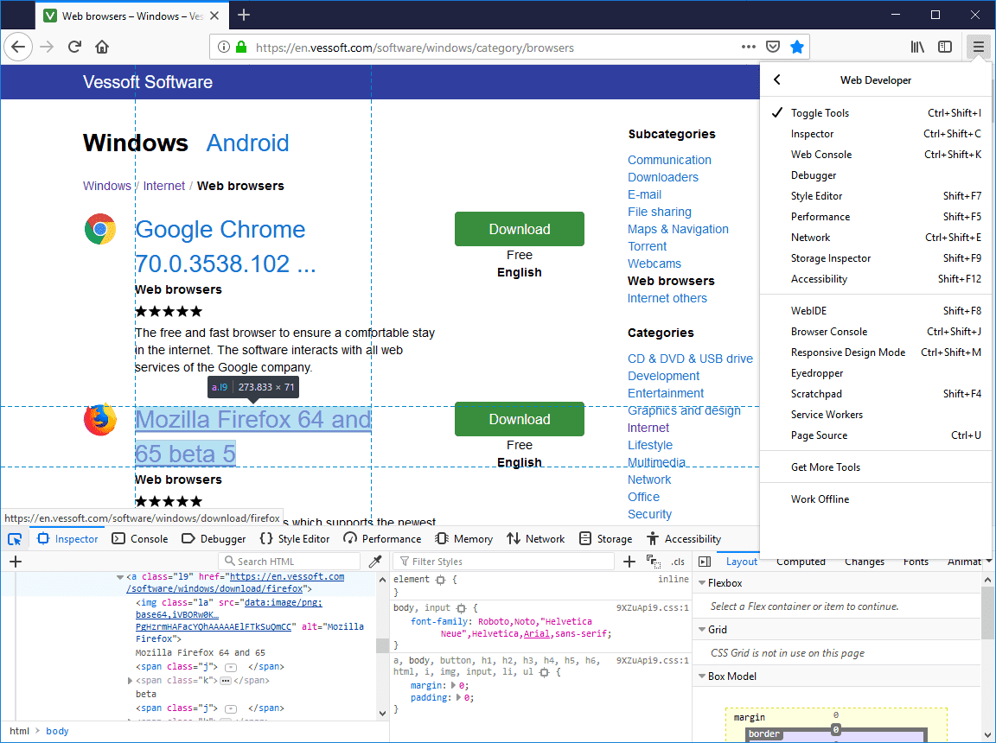
Task: Reload the current page
Action: (x=74, y=47)
